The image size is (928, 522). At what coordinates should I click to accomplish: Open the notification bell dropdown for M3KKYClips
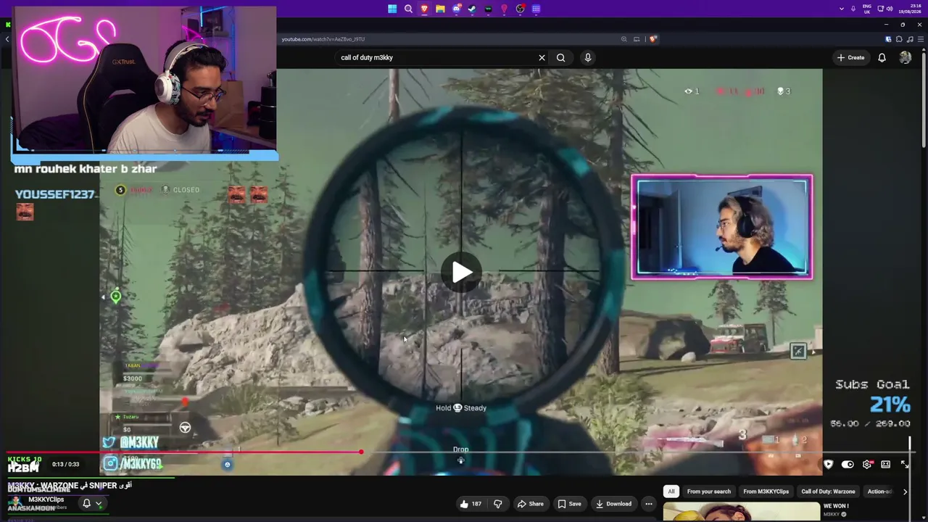[92, 503]
